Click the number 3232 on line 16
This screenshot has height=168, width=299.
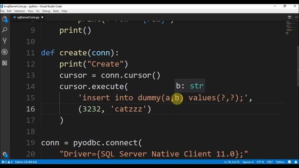click(92, 109)
